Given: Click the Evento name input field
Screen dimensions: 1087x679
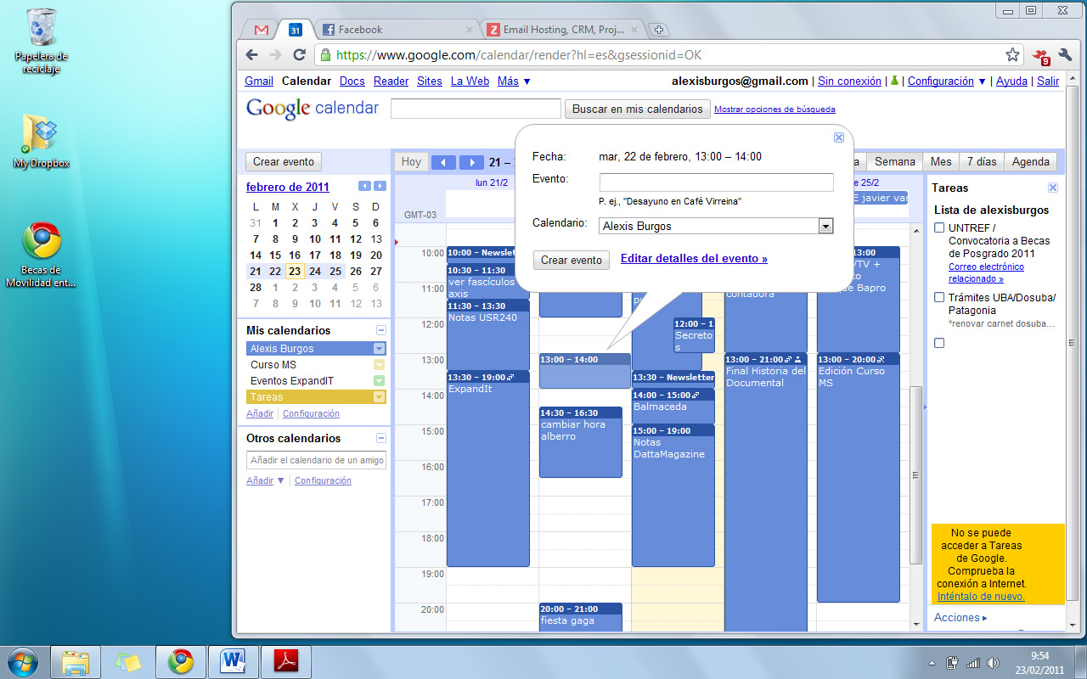Looking at the screenshot, I should [x=717, y=182].
